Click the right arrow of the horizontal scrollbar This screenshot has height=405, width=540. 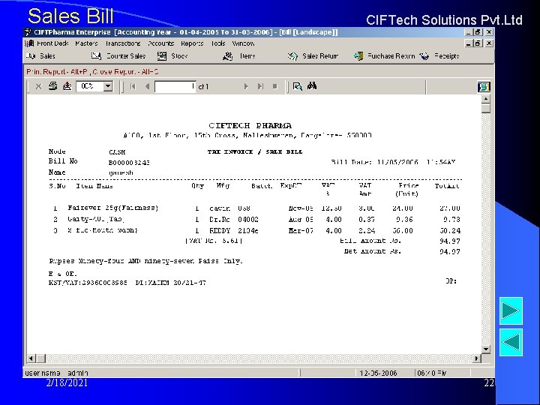coord(477,358)
